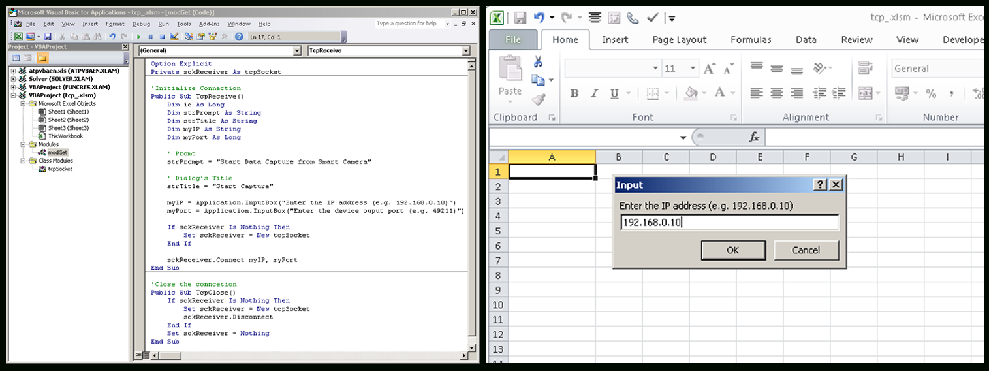Open the Debug menu in VBA editor
Screen dimensions: 989x371
(140, 24)
